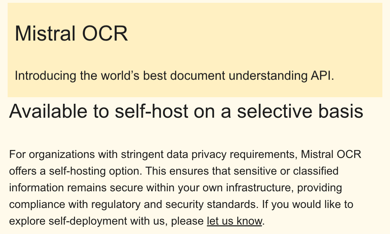390x234 pixels.
Task: Click the word 'classified' in paragraph
Action: [316, 171]
